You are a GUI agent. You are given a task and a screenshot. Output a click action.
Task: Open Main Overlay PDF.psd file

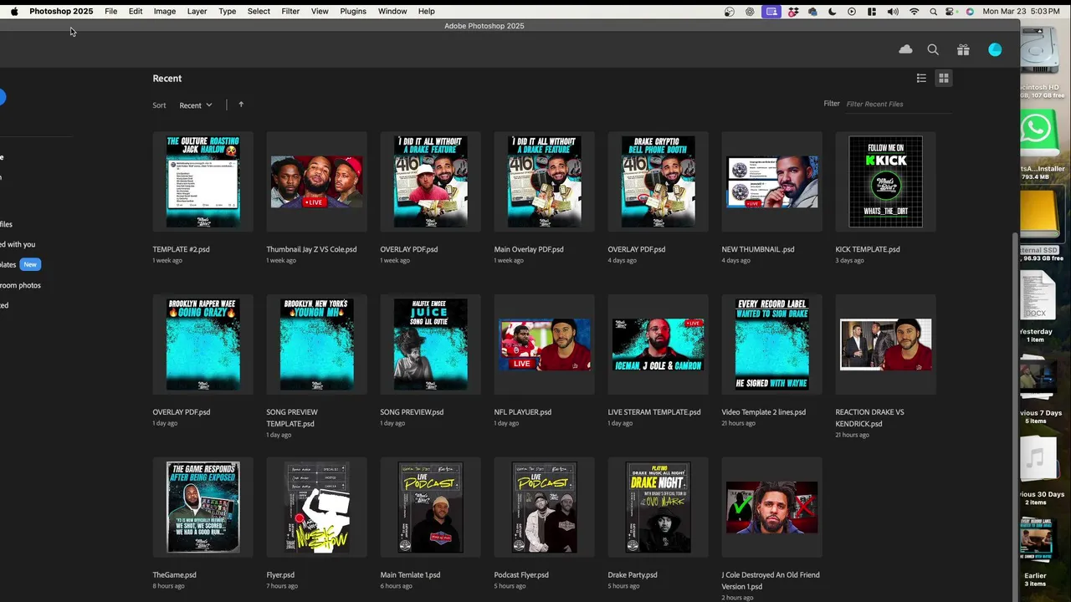544,181
